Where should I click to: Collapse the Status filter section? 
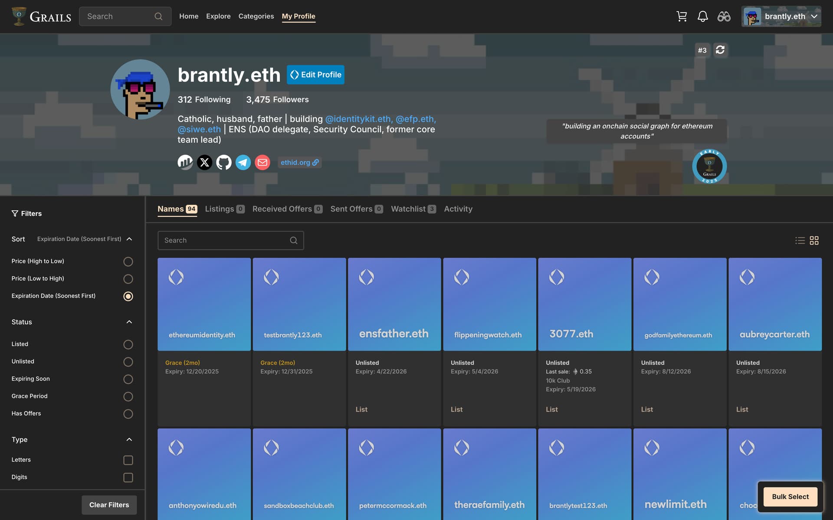point(129,322)
